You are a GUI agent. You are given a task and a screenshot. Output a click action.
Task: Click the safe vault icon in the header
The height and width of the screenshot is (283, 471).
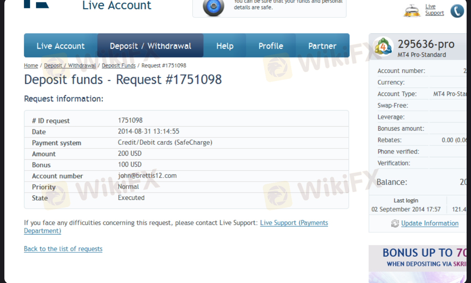(214, 7)
